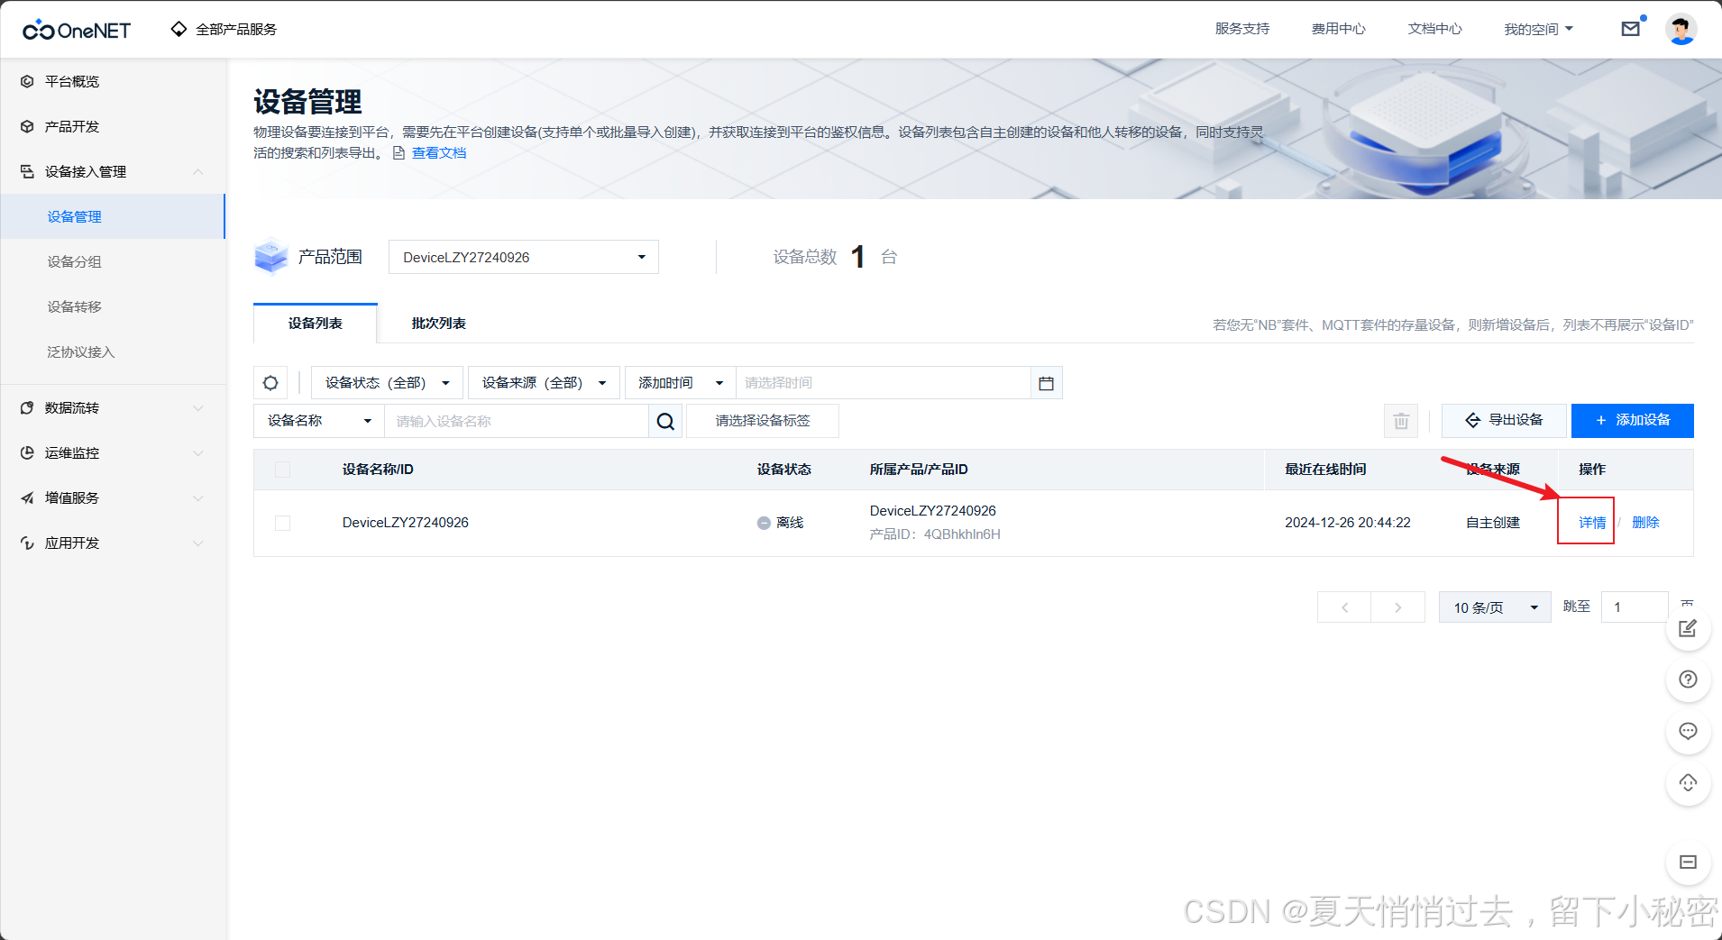
Task: Click the 添加设备 button
Action: 1633,420
